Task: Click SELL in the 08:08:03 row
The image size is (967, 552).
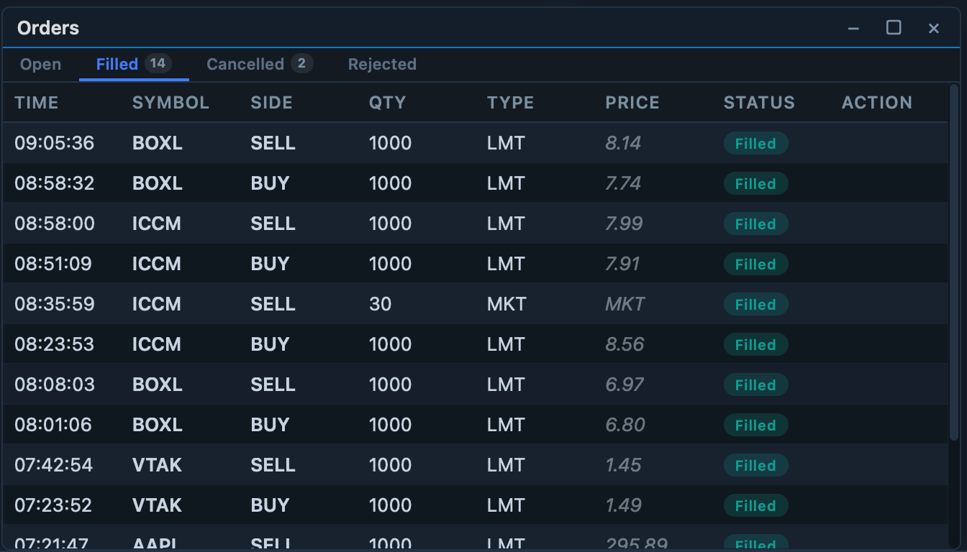Action: point(273,385)
